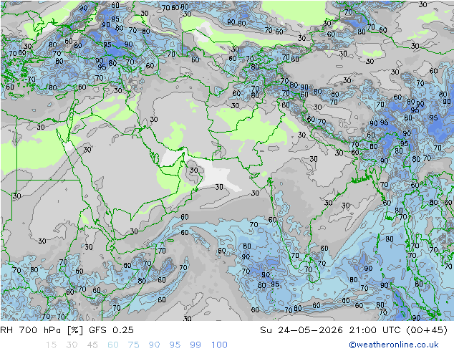Click the 99 legend value
This screenshot has height=351, width=454.
[x=195, y=345]
